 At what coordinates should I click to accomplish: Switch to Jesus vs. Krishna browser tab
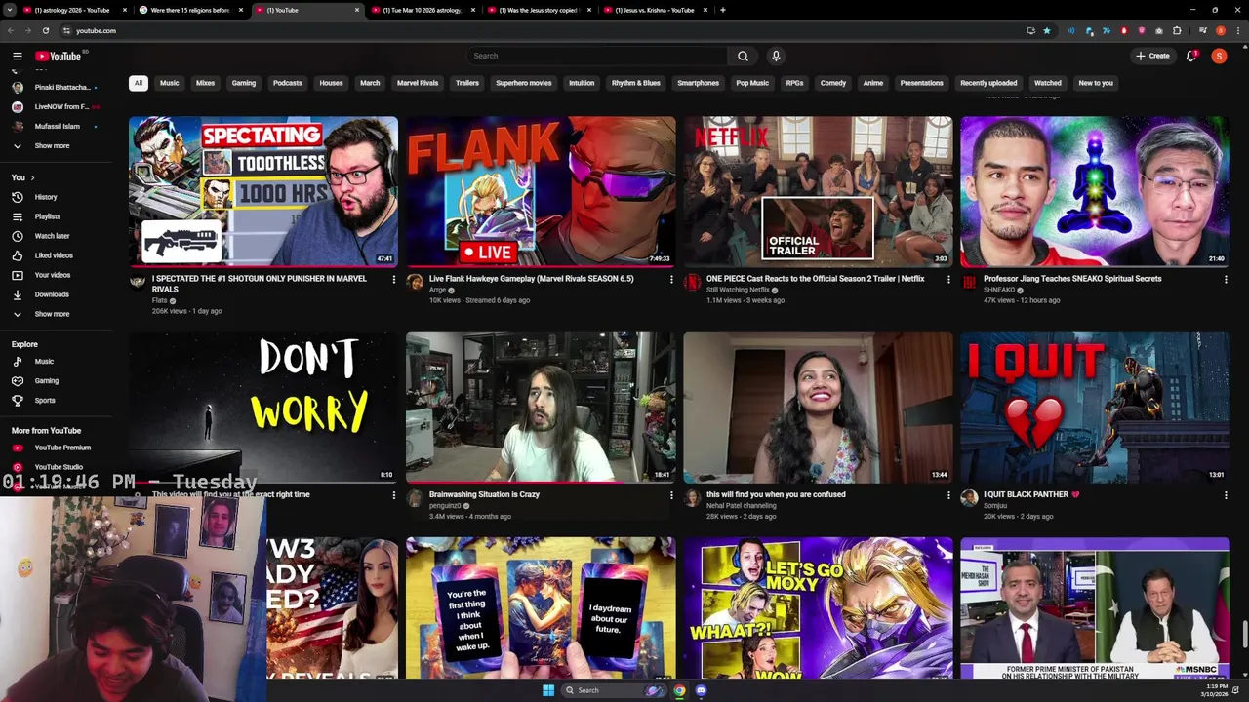pos(655,10)
